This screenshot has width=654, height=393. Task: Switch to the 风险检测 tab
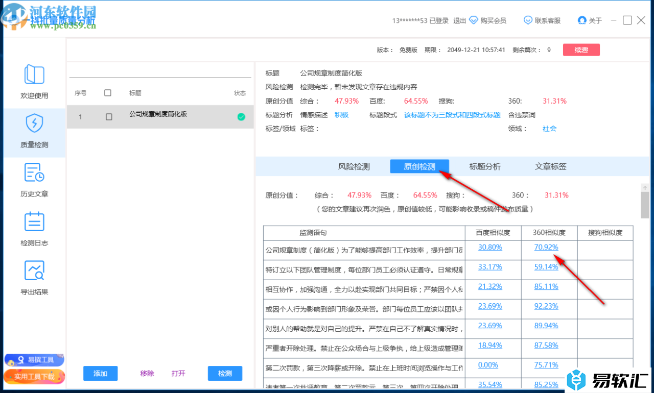pyautogui.click(x=354, y=166)
